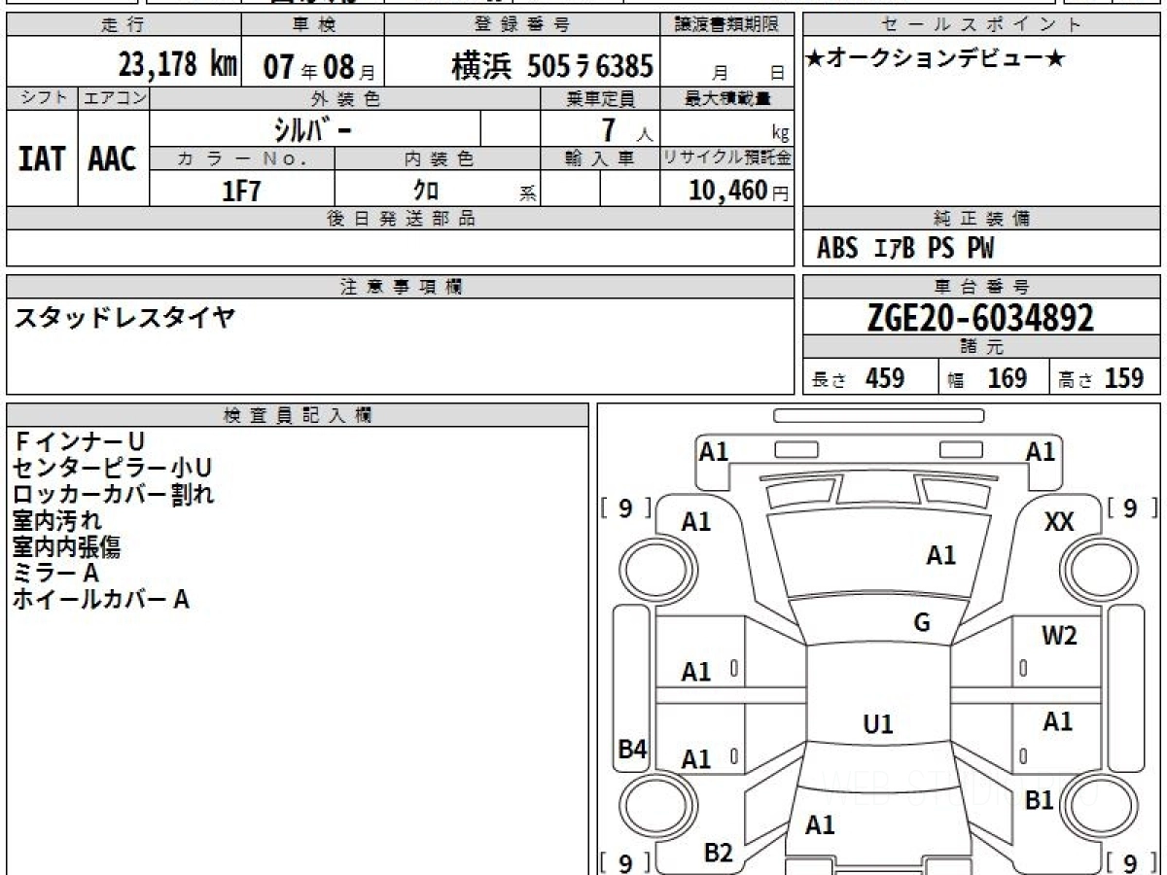The image size is (1167, 875).
Task: Select the inspection date 07年08月
Action: tap(319, 66)
